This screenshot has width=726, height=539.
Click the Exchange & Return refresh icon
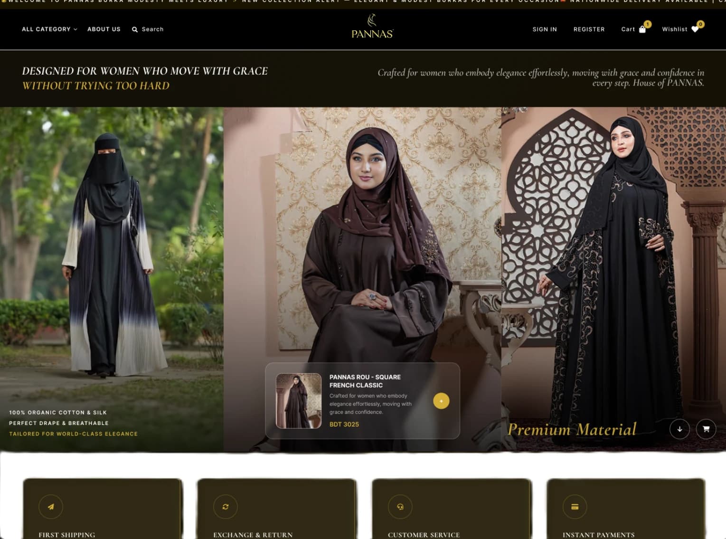click(x=226, y=507)
